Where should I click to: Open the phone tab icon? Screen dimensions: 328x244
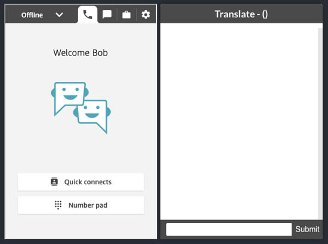(88, 14)
